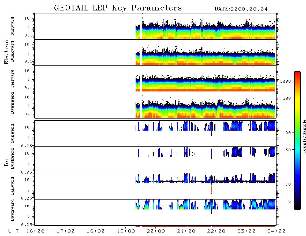The height and width of the screenshot is (236, 306).
Task: Click the Counts/Sample colorbar title
Action: tap(304, 137)
